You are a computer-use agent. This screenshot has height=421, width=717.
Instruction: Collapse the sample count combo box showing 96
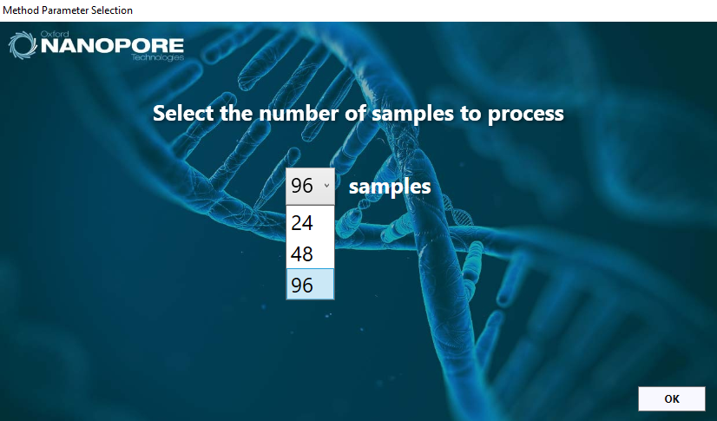pos(310,186)
